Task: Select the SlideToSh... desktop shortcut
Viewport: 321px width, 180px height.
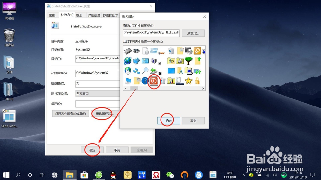Action: [x=9, y=119]
